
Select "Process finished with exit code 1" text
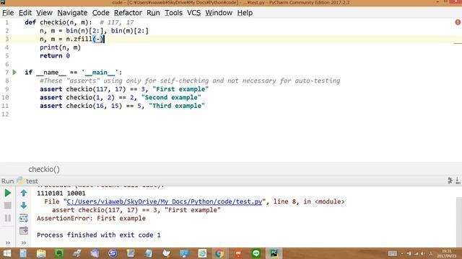[x=99, y=235]
